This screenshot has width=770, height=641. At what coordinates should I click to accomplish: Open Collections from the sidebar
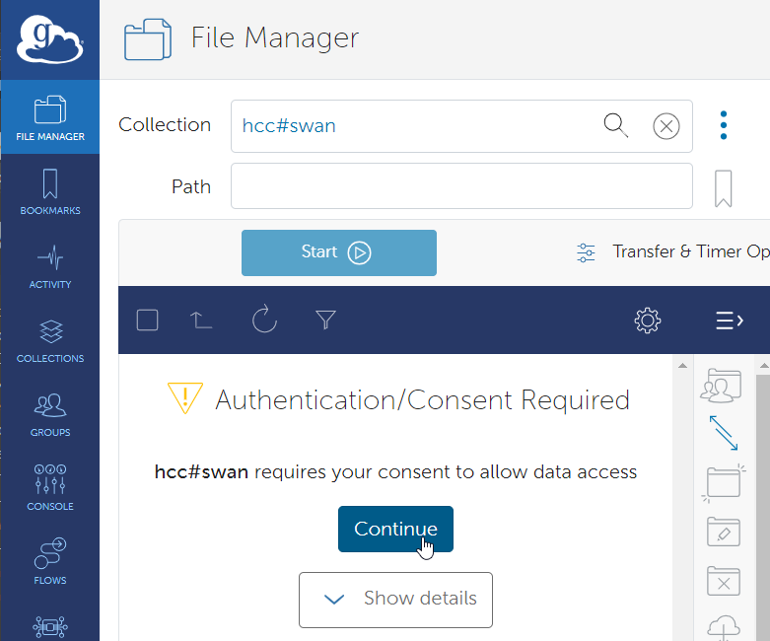click(x=49, y=340)
